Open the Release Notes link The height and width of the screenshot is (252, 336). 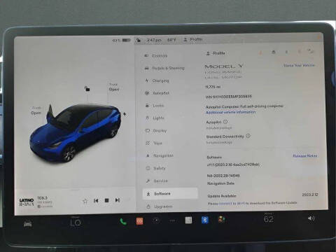click(304, 155)
